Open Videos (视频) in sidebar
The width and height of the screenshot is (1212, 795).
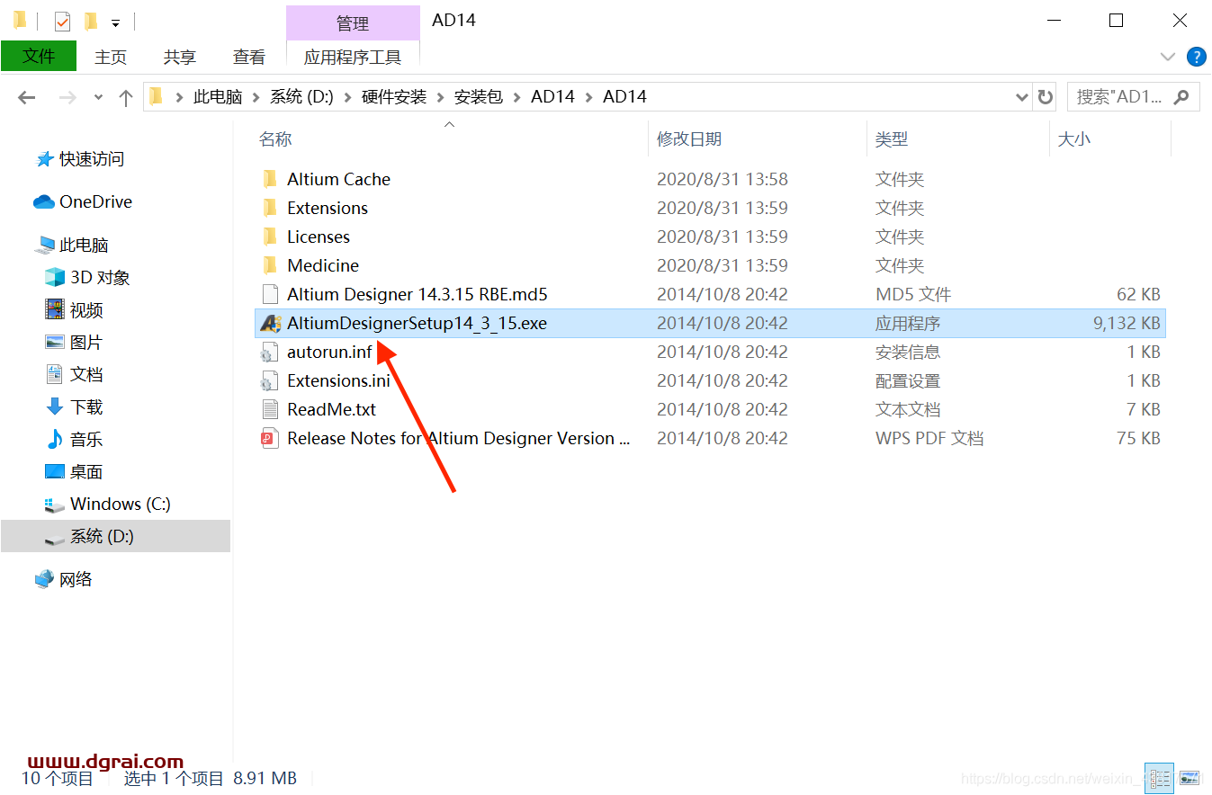75,309
